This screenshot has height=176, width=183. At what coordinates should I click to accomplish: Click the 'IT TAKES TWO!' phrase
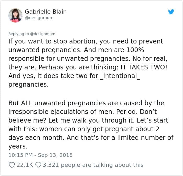pyautogui.click(x=144, y=67)
